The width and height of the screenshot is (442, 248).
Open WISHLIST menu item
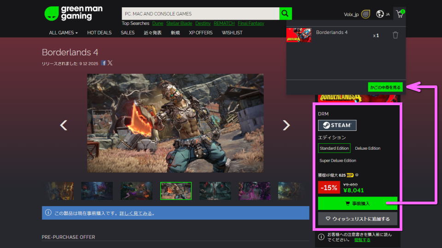tap(232, 33)
